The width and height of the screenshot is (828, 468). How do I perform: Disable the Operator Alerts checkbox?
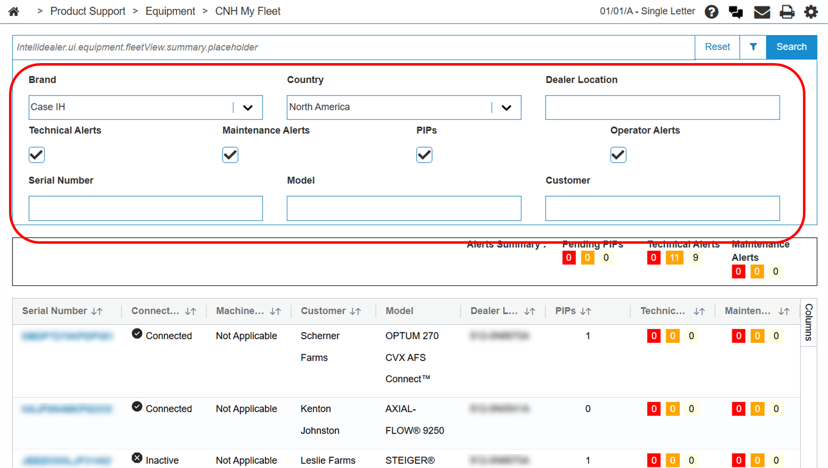618,155
